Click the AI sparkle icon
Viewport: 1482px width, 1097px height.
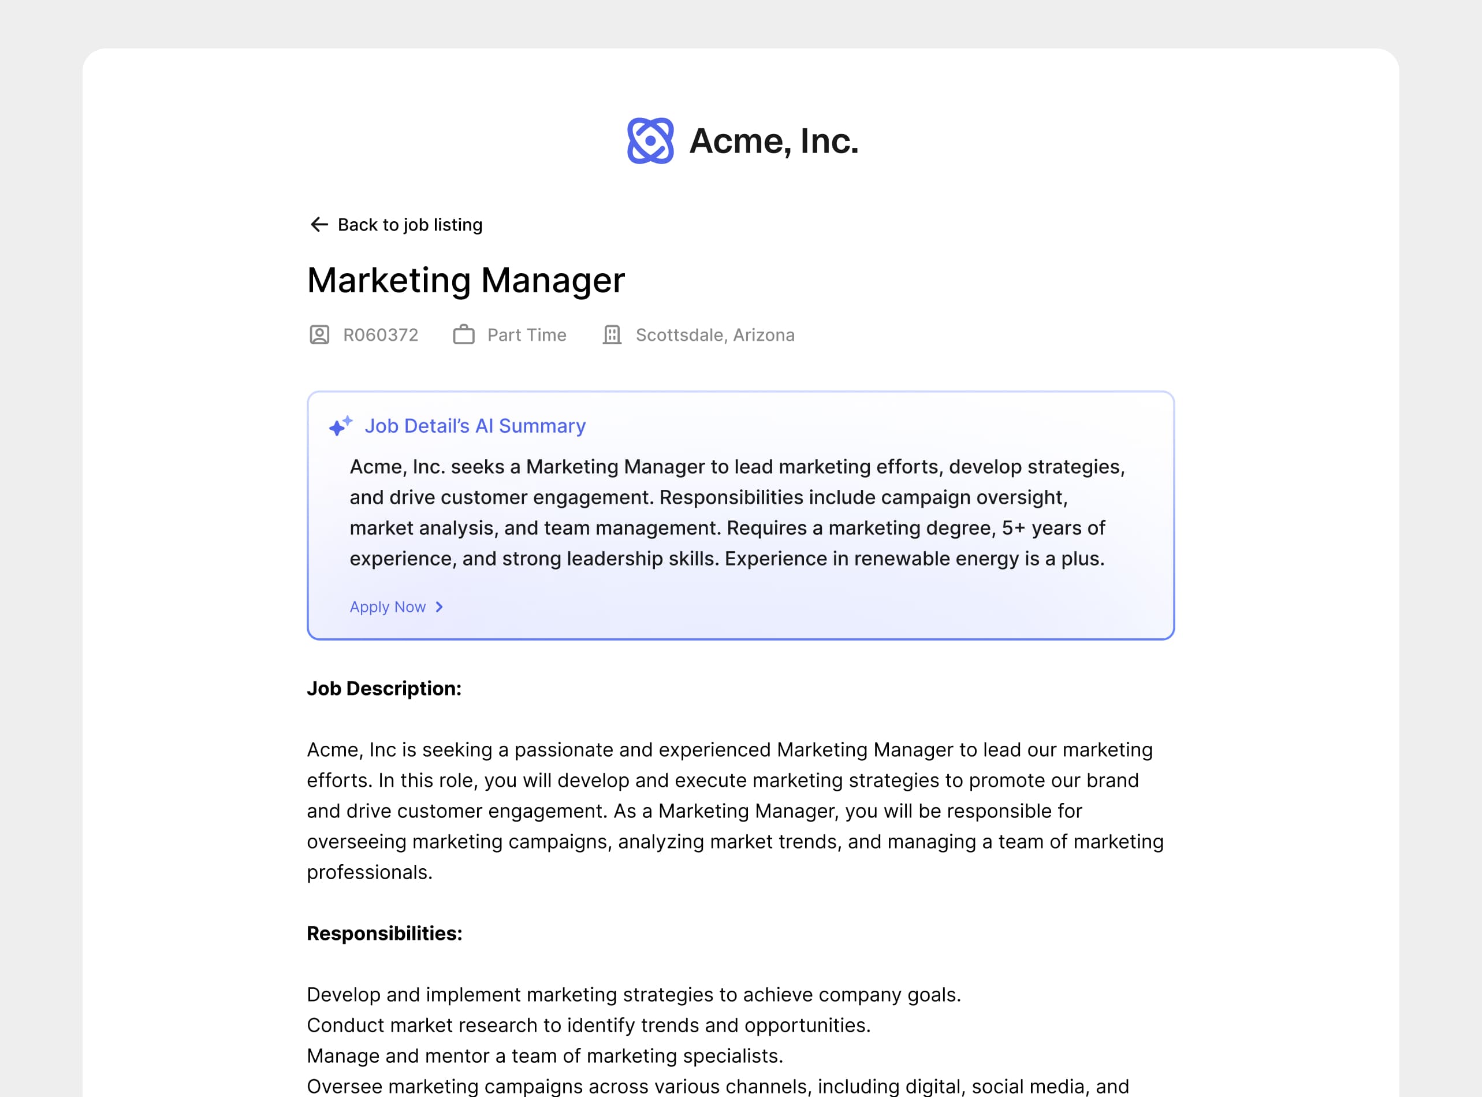(340, 426)
